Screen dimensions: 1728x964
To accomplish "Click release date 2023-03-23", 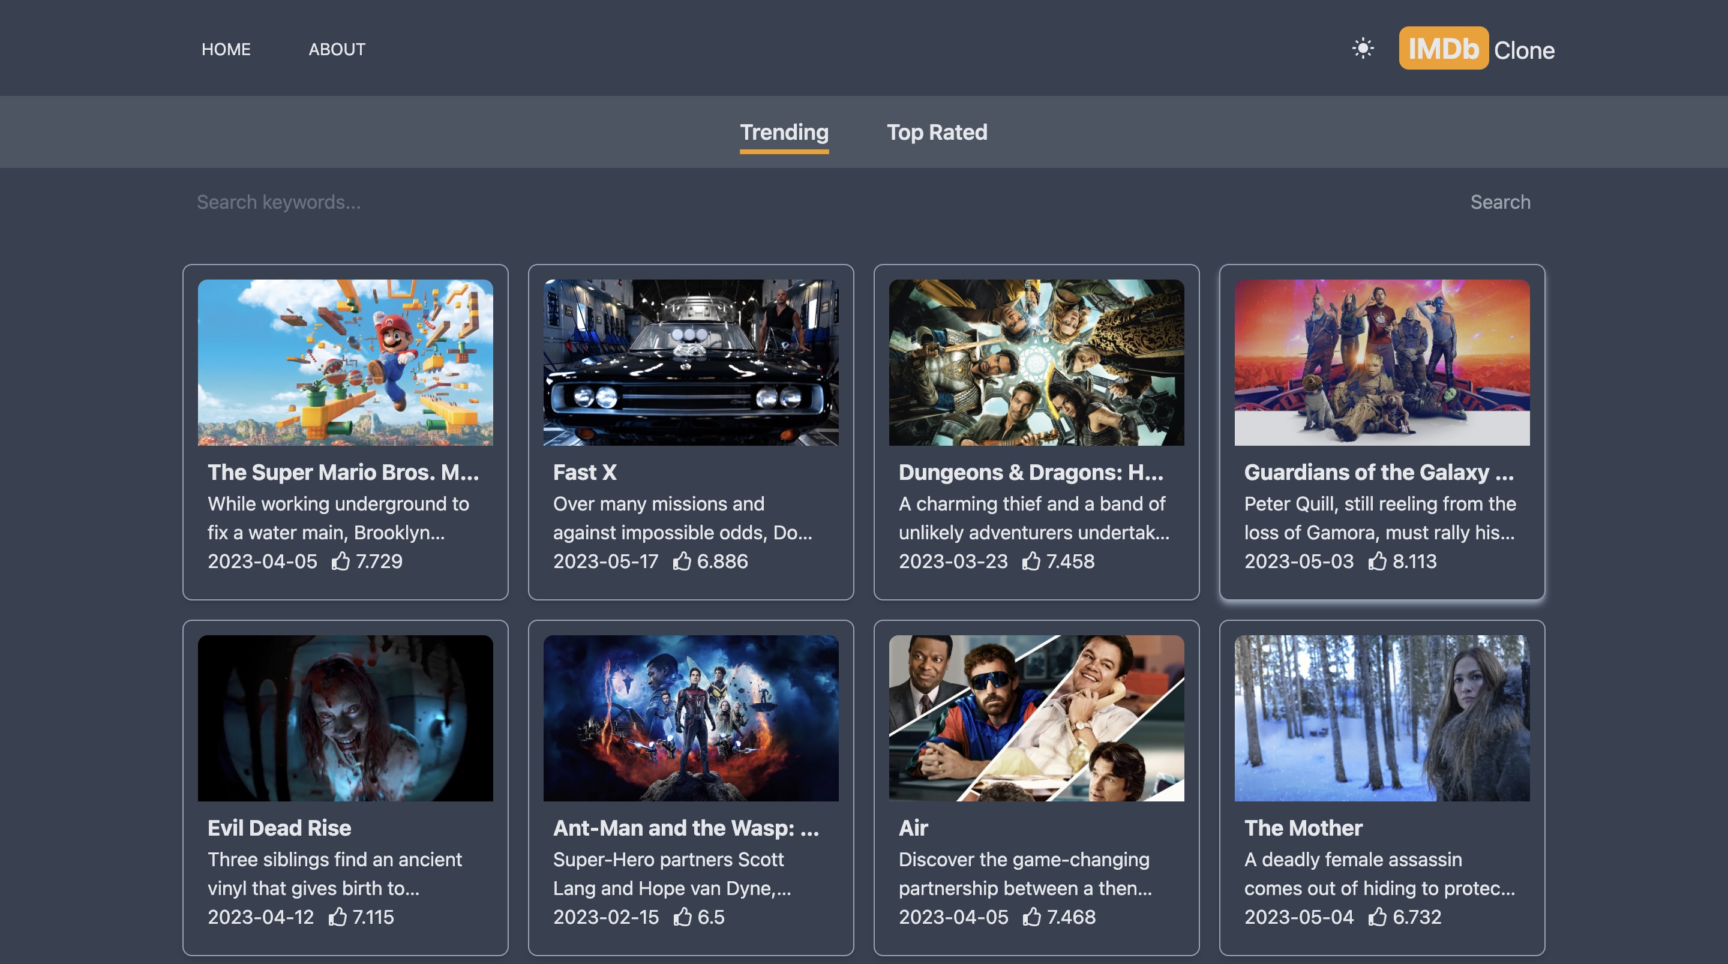I will (953, 561).
